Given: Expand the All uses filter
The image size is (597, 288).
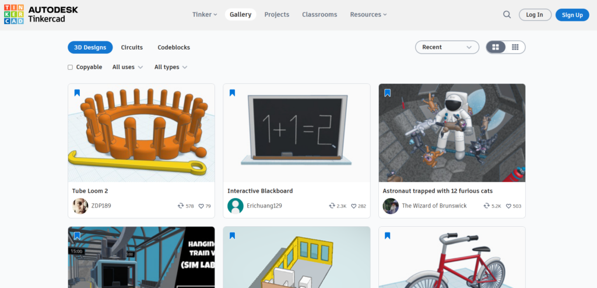Looking at the screenshot, I should coord(127,67).
